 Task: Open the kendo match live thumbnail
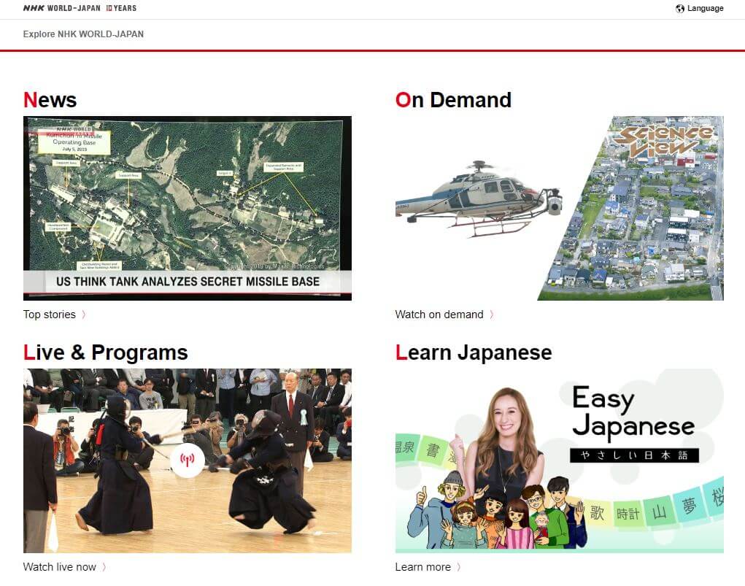[x=188, y=460]
